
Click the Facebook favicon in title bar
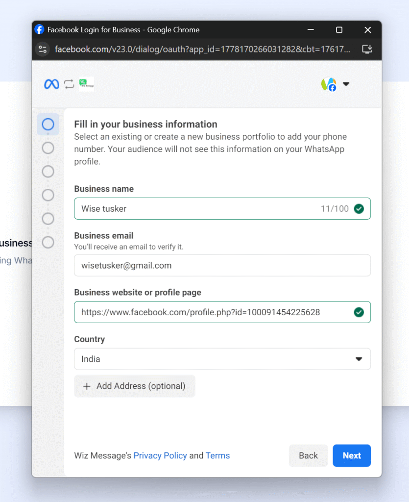coord(40,29)
